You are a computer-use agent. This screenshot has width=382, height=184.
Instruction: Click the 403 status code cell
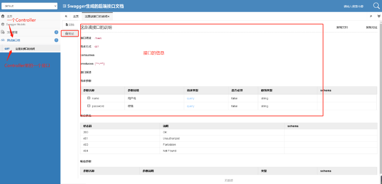coord(120,145)
